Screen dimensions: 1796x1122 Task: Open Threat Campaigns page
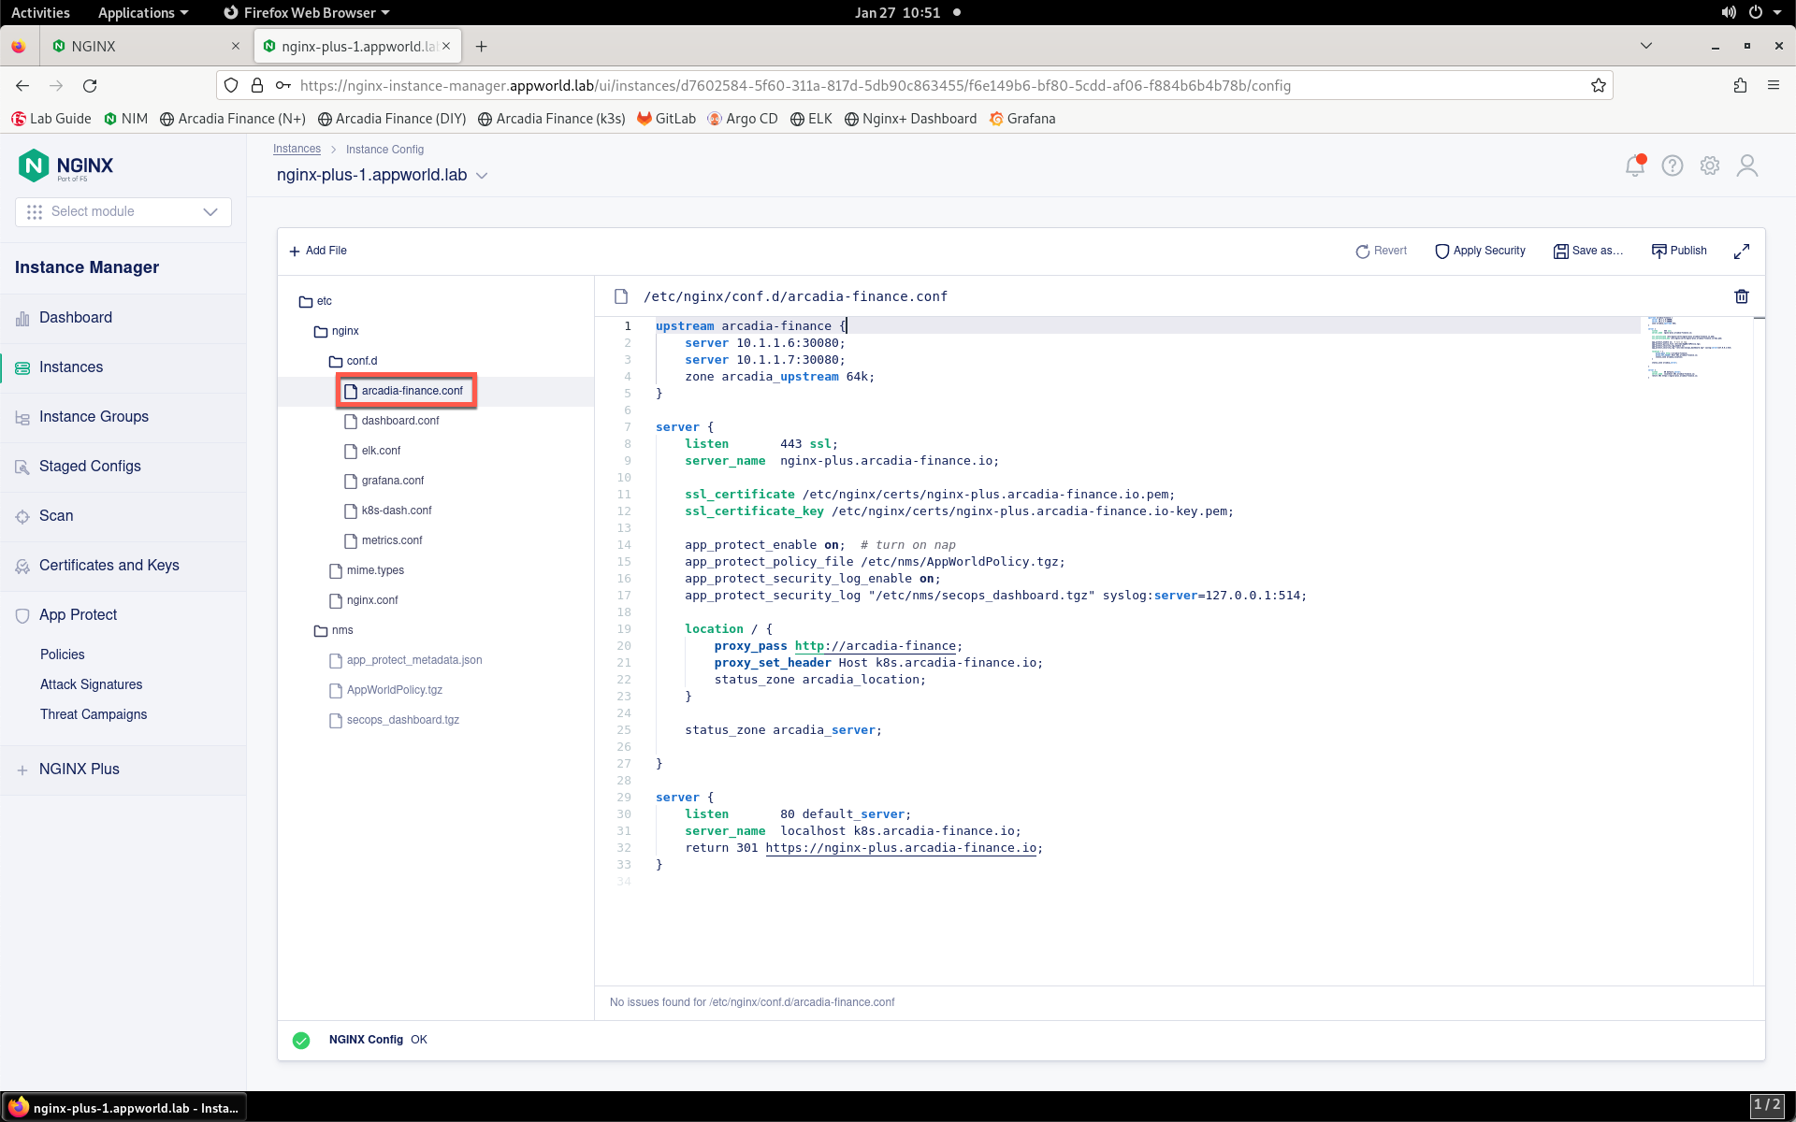coord(94,714)
